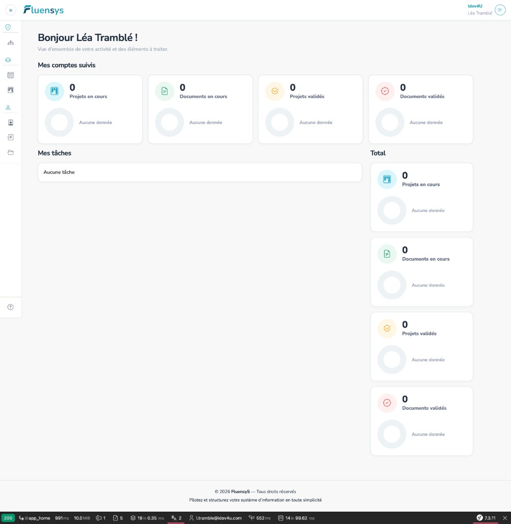Click the Fluensys logo

pos(43,10)
